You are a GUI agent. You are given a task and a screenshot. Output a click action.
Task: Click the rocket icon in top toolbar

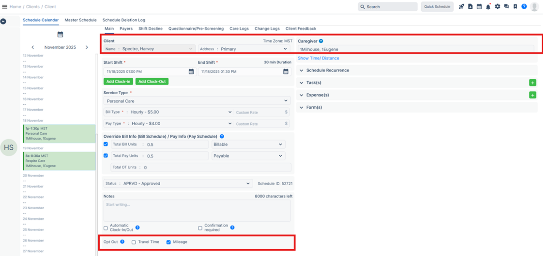click(461, 7)
